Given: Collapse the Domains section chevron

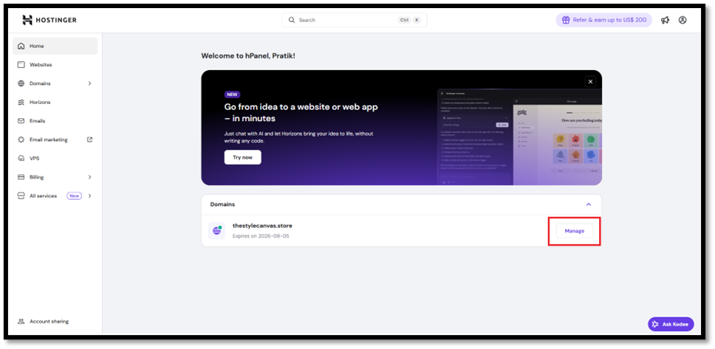Looking at the screenshot, I should (x=589, y=204).
